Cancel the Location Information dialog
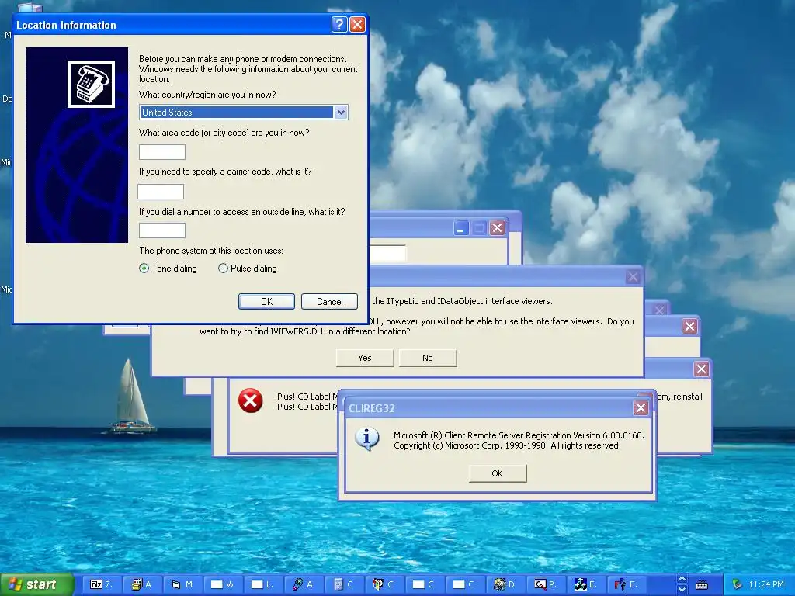The image size is (795, 596). (x=329, y=302)
